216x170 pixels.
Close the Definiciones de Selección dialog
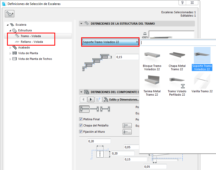point(192,3)
